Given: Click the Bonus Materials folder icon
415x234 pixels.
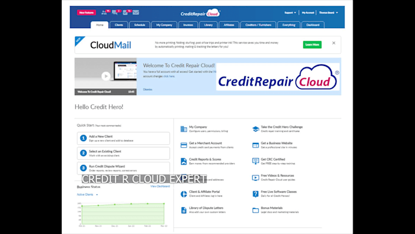Looking at the screenshot, I should point(255,210).
